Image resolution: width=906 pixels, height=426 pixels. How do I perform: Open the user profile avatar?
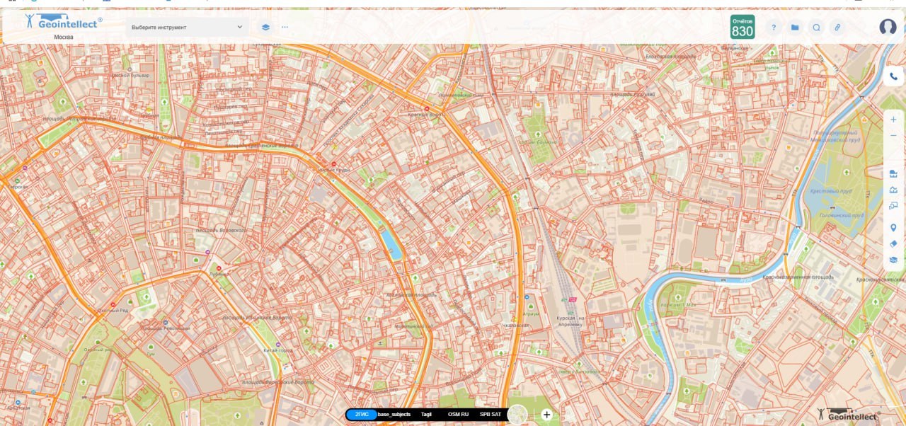click(888, 27)
